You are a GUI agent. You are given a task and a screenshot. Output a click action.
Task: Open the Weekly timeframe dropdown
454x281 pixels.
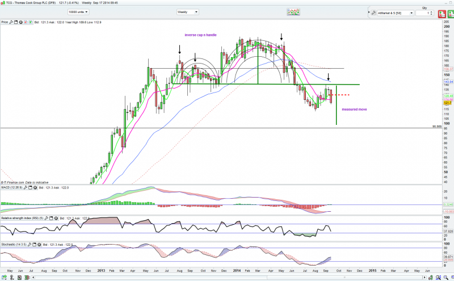(187, 12)
